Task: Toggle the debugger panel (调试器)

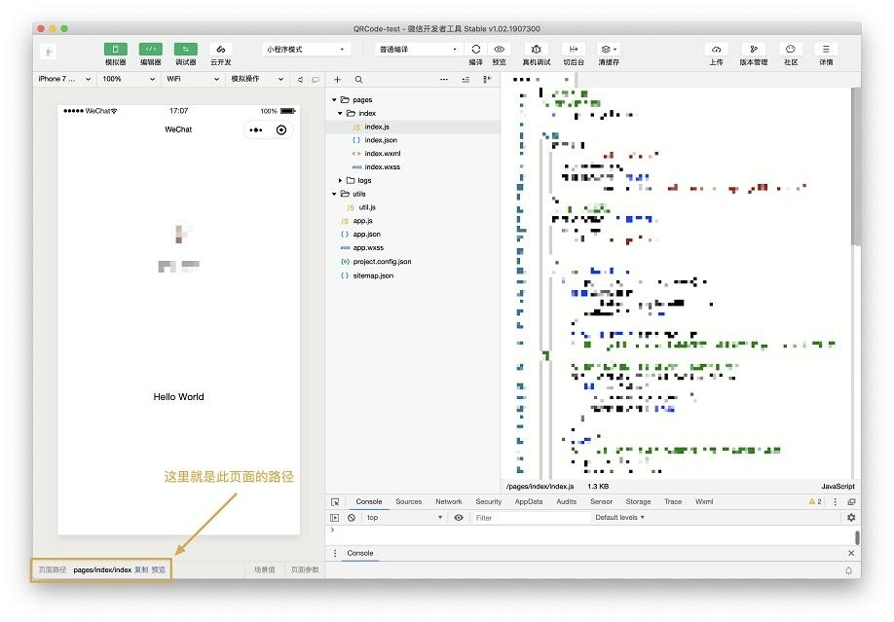Action: pos(185,50)
